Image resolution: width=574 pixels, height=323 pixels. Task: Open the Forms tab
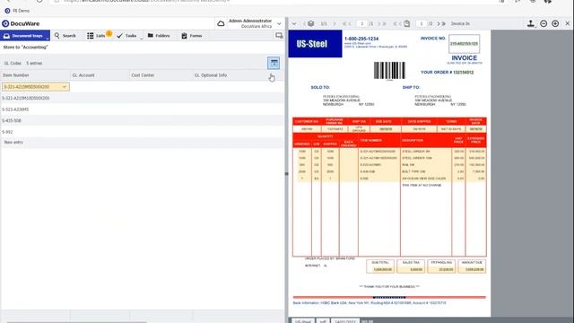(x=192, y=36)
